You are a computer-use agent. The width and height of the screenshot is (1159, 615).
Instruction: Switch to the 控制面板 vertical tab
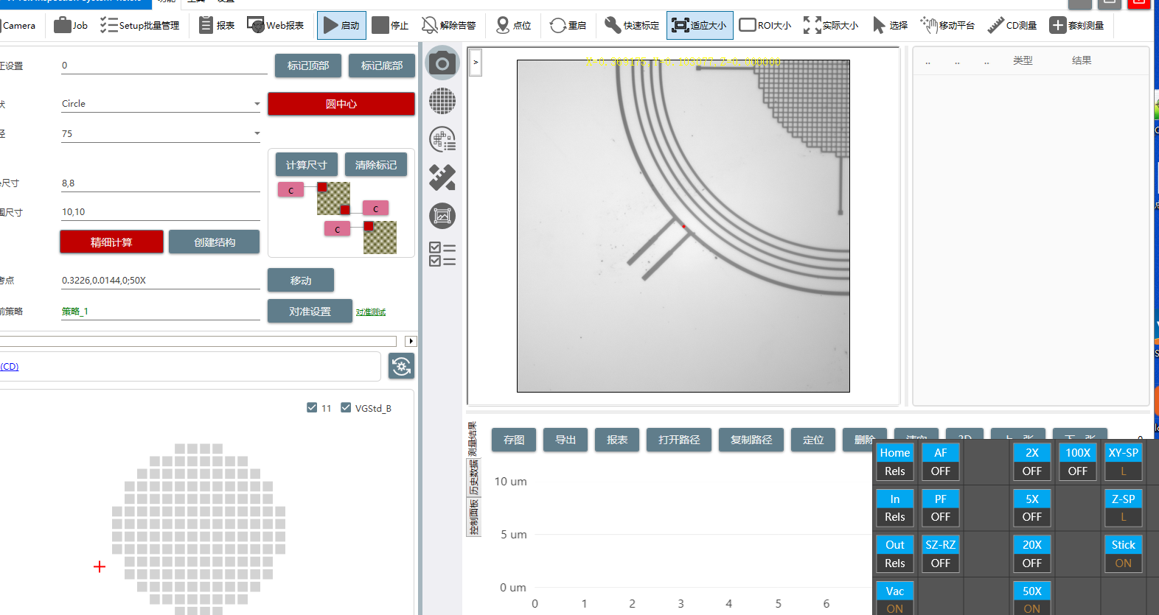tap(473, 516)
